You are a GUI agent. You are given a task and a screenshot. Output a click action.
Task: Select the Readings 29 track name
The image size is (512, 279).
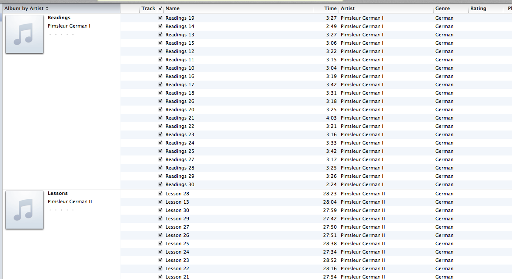[x=180, y=176]
